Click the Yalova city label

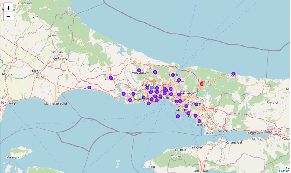click(197, 147)
